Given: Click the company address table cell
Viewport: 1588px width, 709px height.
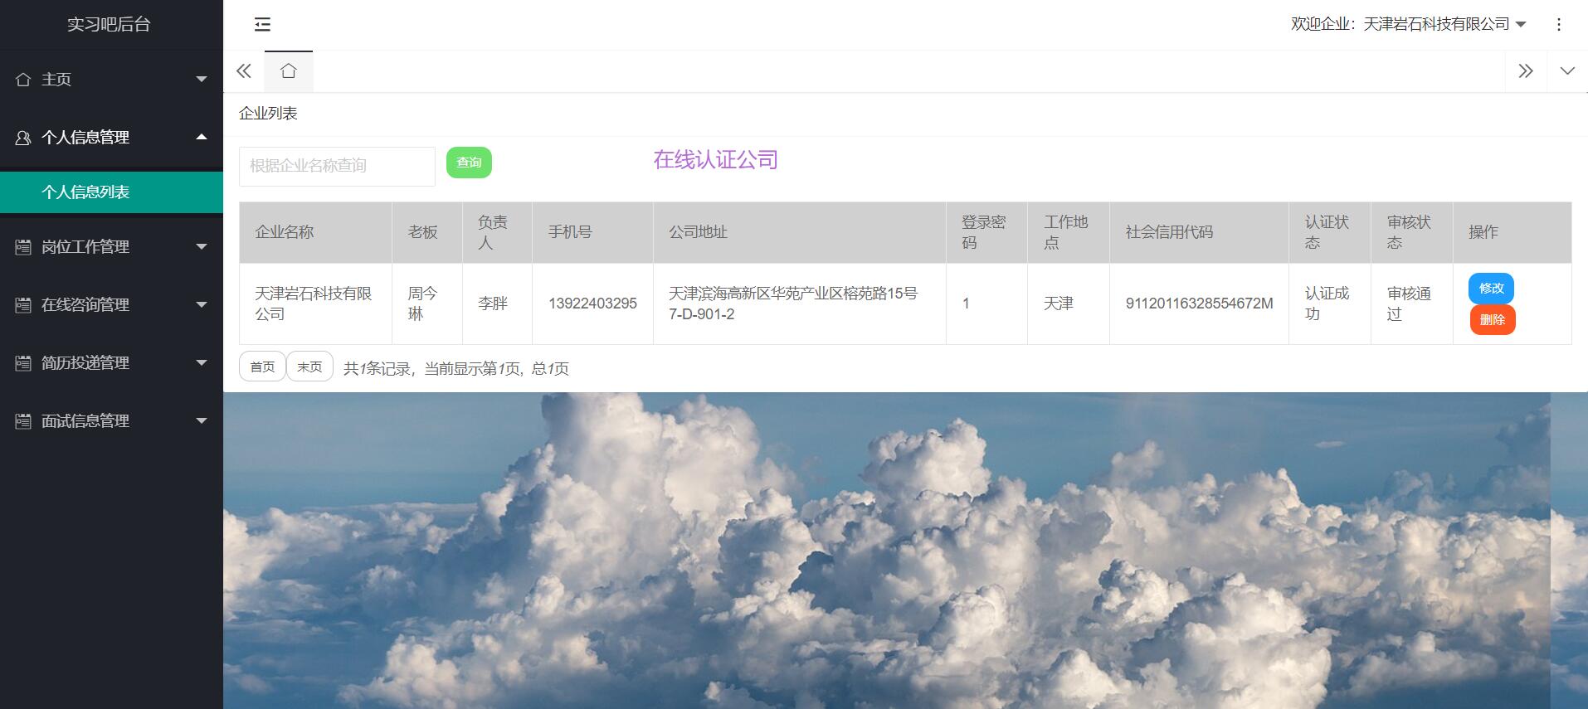Looking at the screenshot, I should point(800,304).
